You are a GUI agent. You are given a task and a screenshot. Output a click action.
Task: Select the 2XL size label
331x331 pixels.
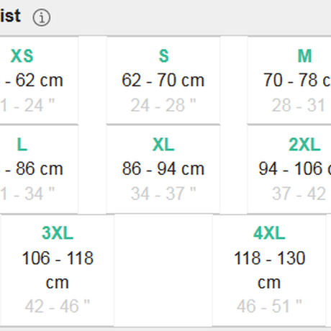tap(304, 145)
